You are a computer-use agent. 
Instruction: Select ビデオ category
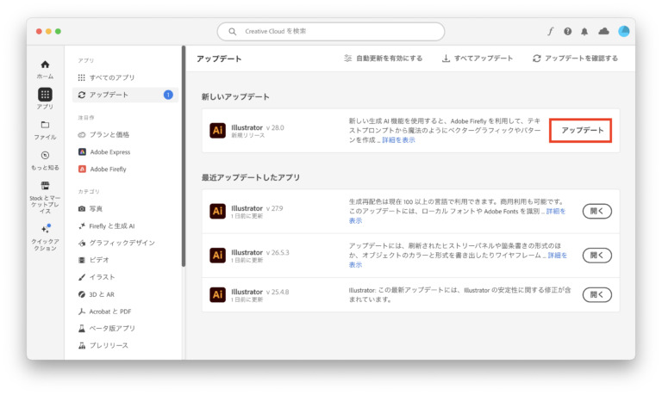[x=125, y=260]
